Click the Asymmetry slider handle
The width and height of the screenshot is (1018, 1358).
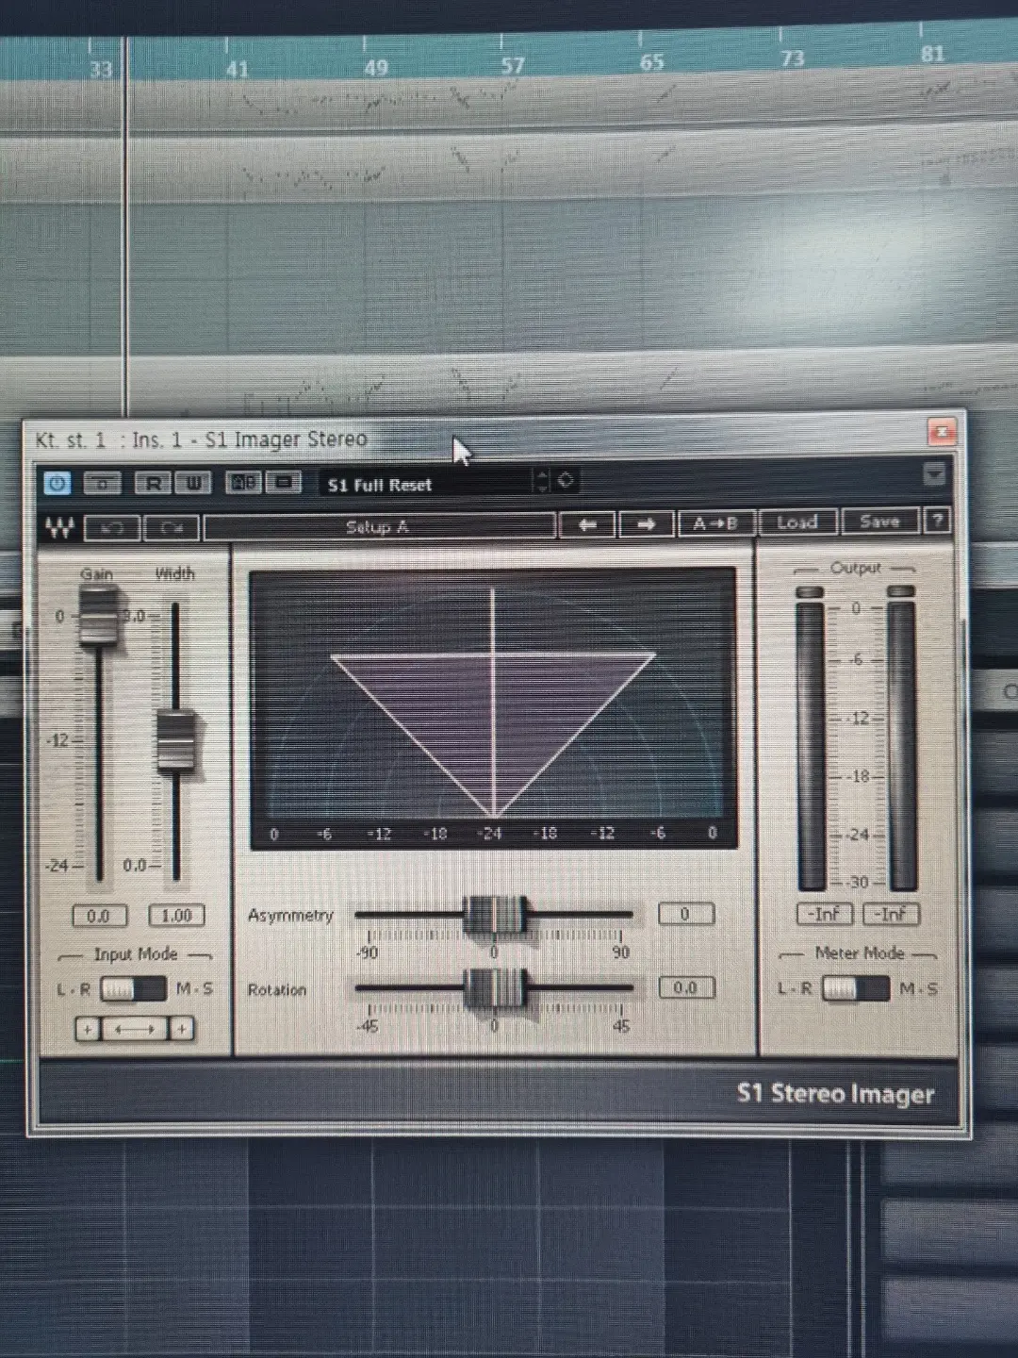pos(495,914)
